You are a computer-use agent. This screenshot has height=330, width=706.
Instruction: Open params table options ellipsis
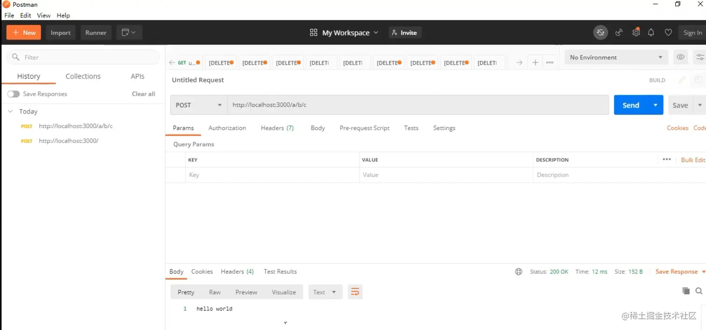pos(667,159)
